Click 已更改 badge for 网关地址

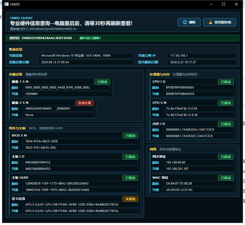click(x=226, y=157)
